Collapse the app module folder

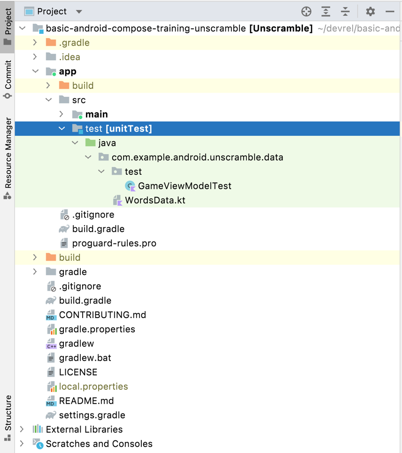tap(35, 71)
